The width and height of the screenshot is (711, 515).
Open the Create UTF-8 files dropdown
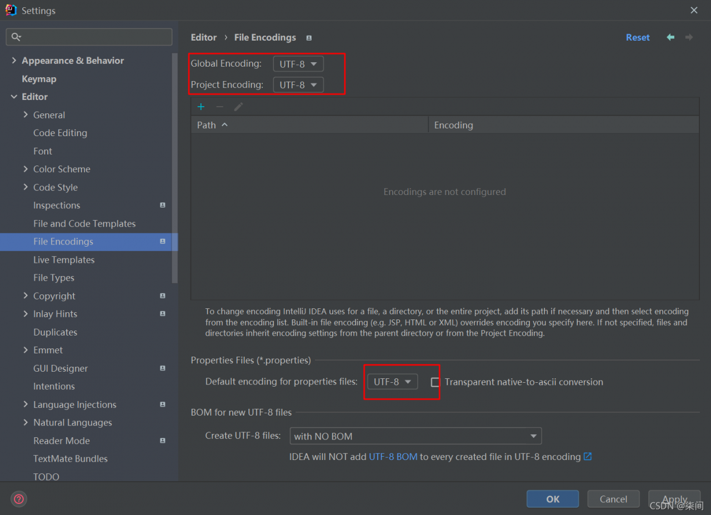[x=415, y=436]
